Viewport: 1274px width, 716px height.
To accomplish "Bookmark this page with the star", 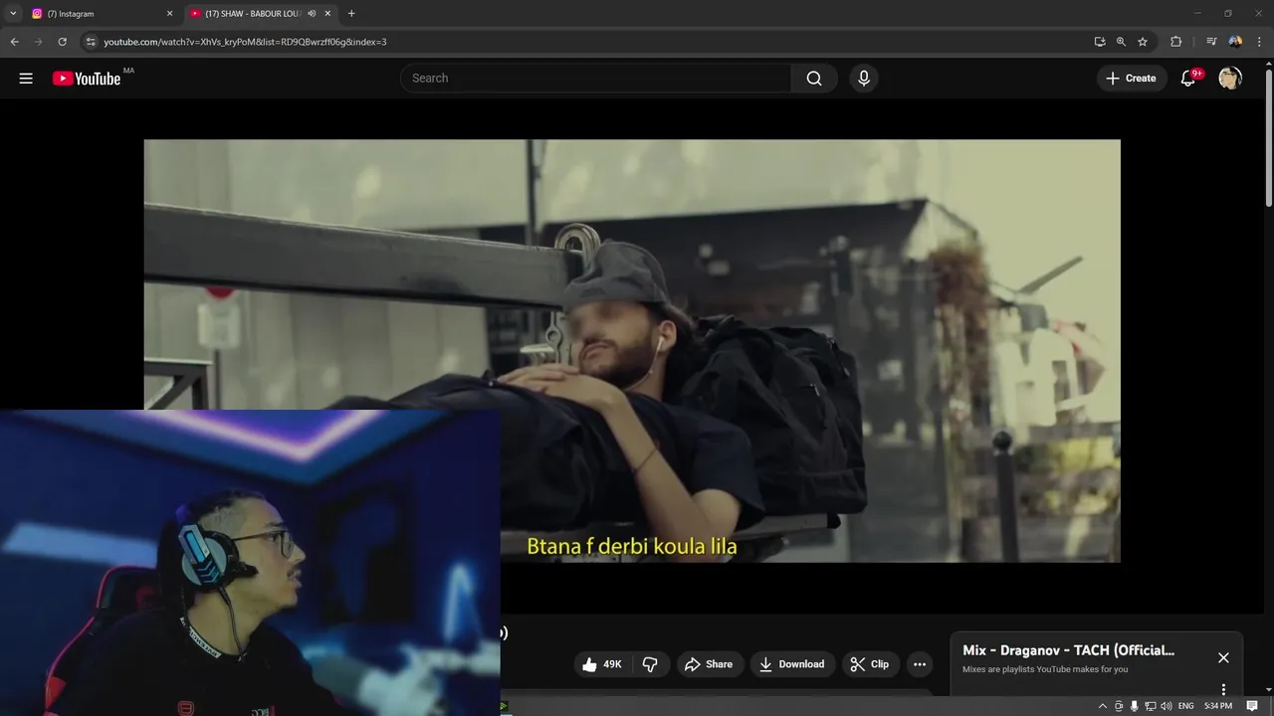I will (1143, 42).
